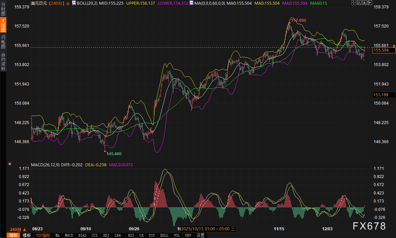The height and width of the screenshot is (238, 396).
Task: Click the BOLL indicator chart icon
Action: [74, 3]
